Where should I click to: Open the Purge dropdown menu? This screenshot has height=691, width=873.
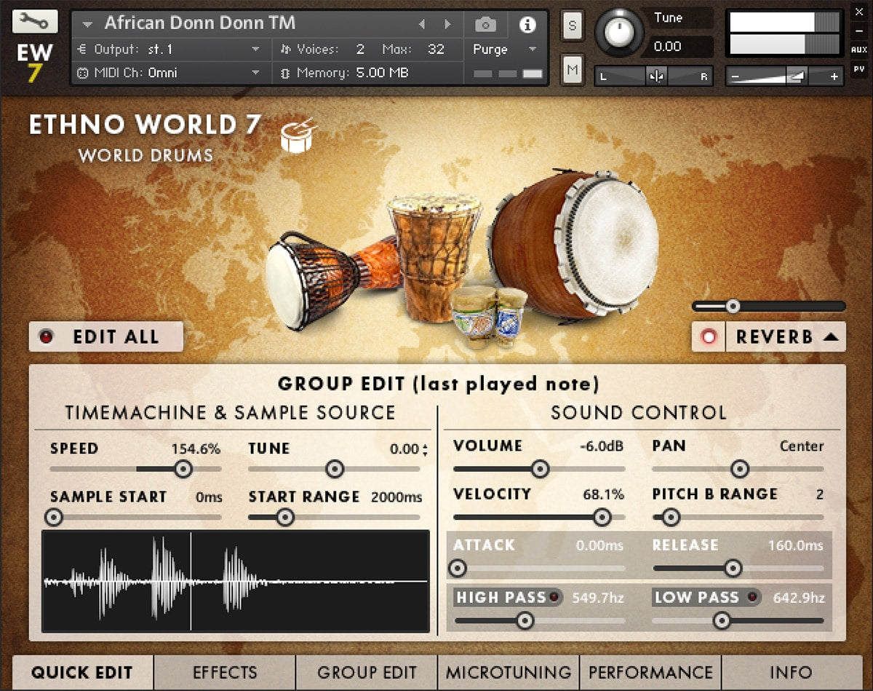pos(505,50)
